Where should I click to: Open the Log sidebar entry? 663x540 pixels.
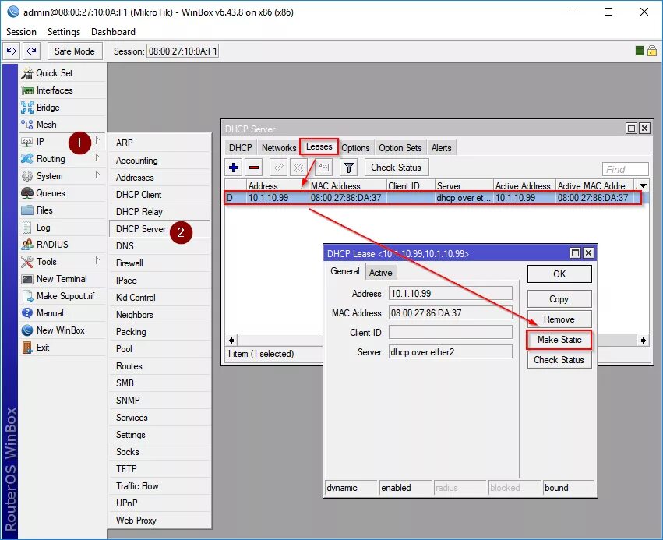click(62, 227)
